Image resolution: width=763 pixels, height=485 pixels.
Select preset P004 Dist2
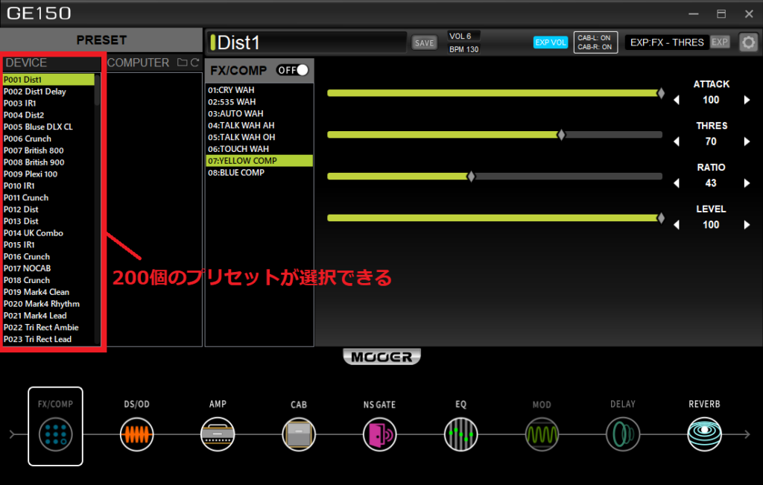point(48,115)
